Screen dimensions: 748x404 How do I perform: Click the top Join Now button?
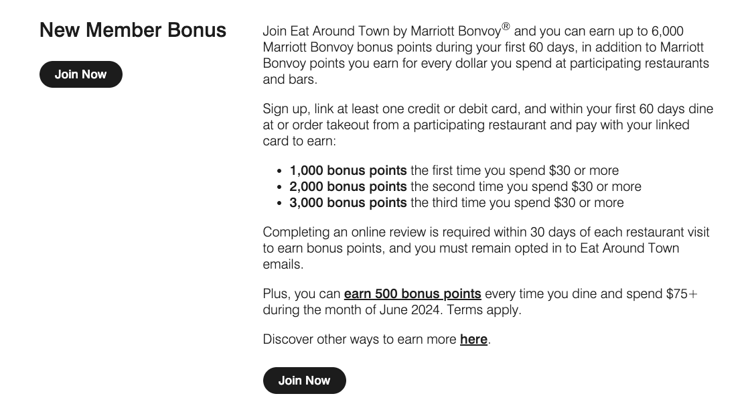(80, 74)
